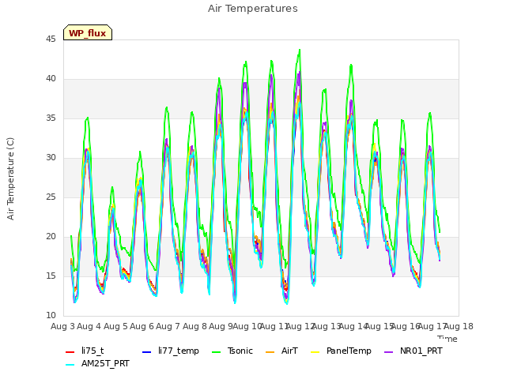Toggle the li75_t legend entry
The height and width of the screenshot is (379, 506).
(x=85, y=351)
